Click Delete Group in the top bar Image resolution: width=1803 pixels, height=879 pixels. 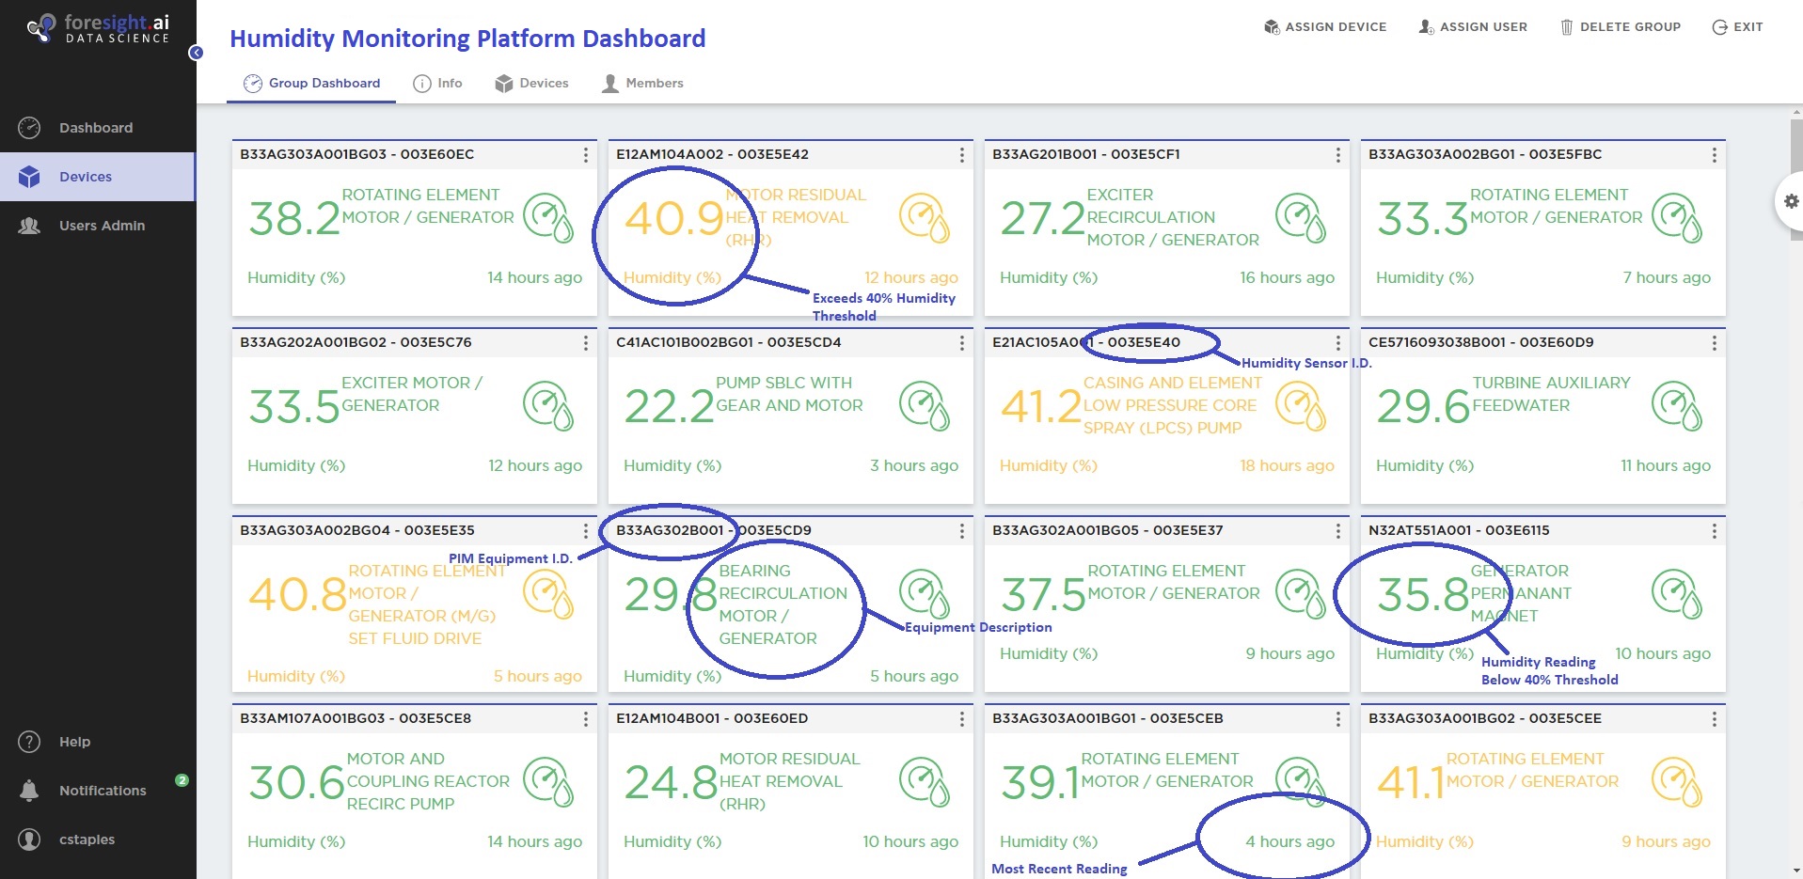pos(1621,27)
